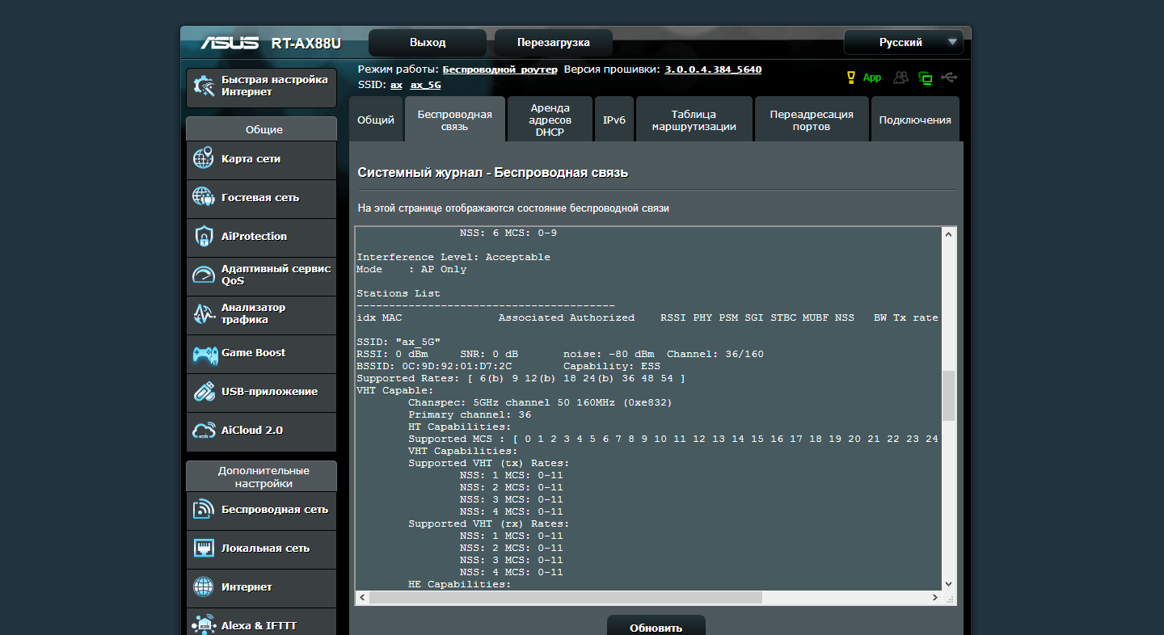Viewport: 1164px width, 635px height.
Task: Click the USB-приложение sidebar icon
Action: coord(203,392)
